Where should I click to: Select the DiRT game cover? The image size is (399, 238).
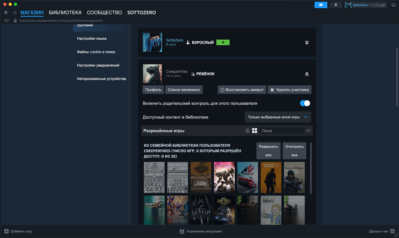point(154,210)
